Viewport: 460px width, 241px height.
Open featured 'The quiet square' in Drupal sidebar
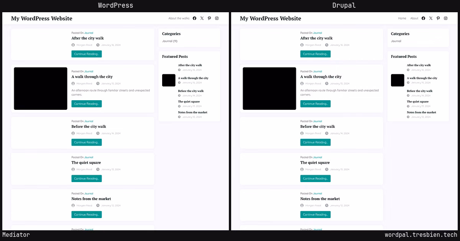[x=418, y=102]
